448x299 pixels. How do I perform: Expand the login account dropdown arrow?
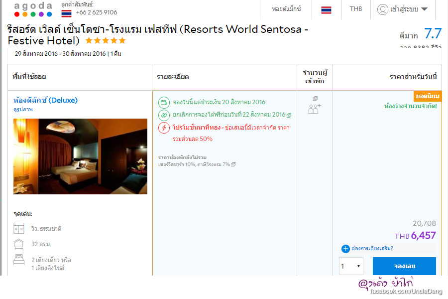[x=424, y=9]
